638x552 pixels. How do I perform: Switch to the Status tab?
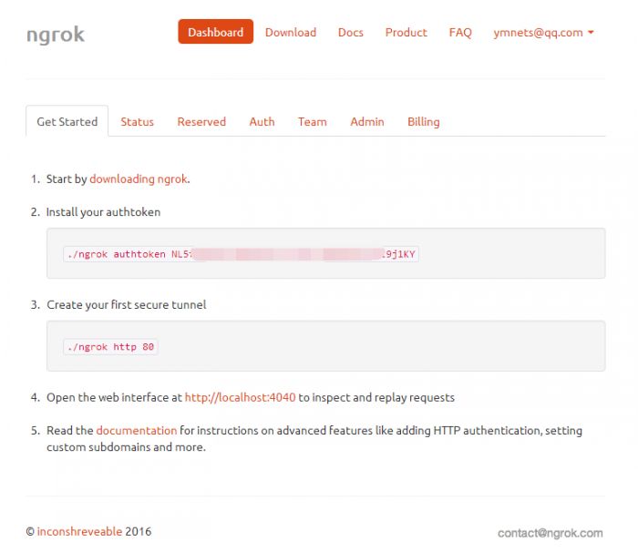pos(137,121)
